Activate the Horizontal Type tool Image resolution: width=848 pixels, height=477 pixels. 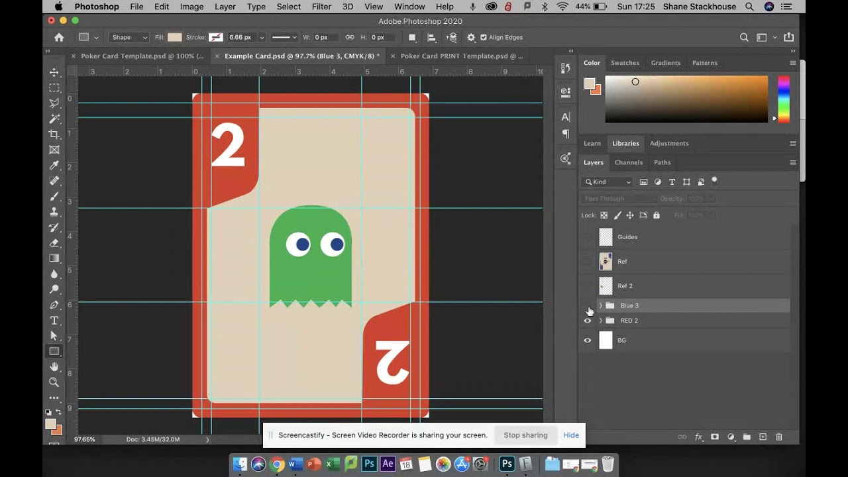(54, 321)
